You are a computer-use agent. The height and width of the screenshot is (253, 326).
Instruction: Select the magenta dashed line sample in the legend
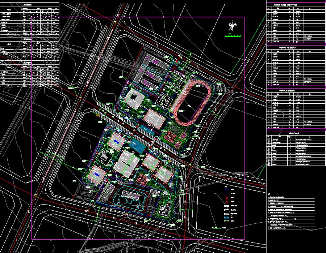point(227,194)
